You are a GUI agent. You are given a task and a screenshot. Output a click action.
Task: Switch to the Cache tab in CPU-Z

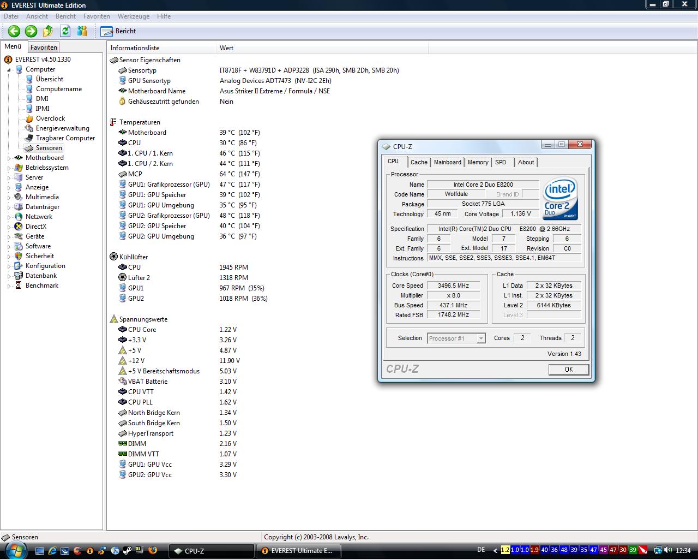pos(419,162)
